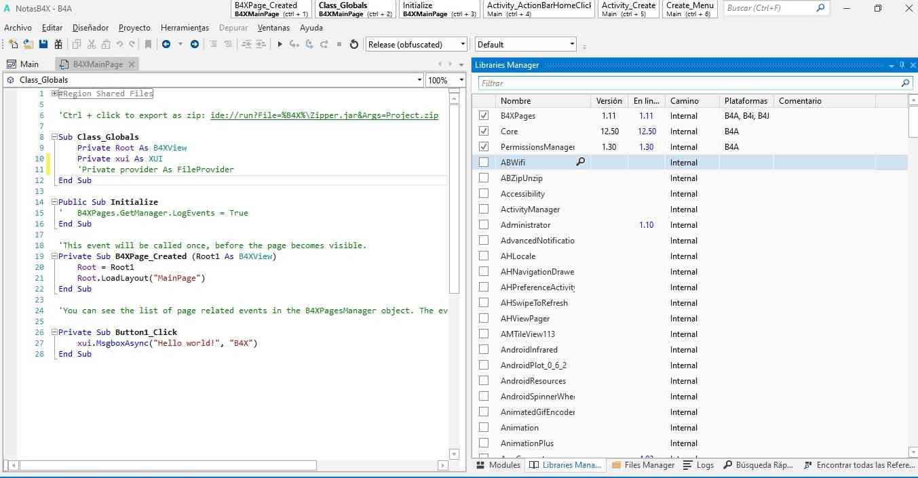Click the Undo icon in the toolbar

pyautogui.click(x=120, y=44)
